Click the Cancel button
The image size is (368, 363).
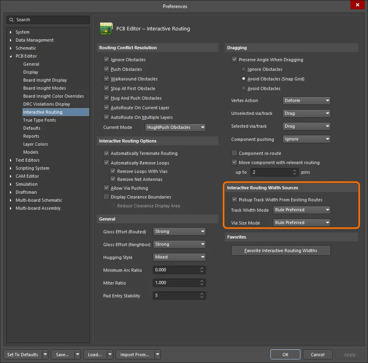318,354
